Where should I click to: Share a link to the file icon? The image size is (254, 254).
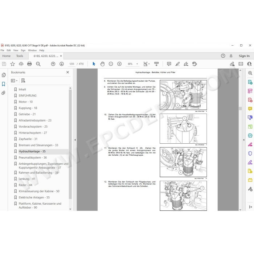(232, 64)
